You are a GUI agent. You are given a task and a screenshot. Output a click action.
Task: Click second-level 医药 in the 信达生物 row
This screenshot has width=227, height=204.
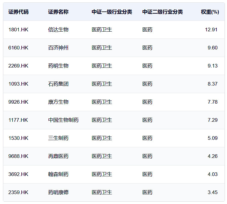[x=148, y=30]
